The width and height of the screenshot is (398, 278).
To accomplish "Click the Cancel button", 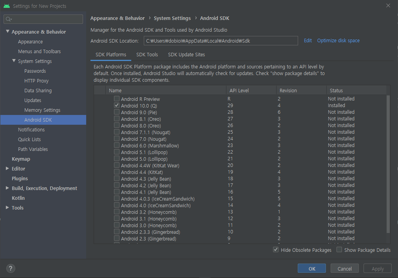I will 344,269.
